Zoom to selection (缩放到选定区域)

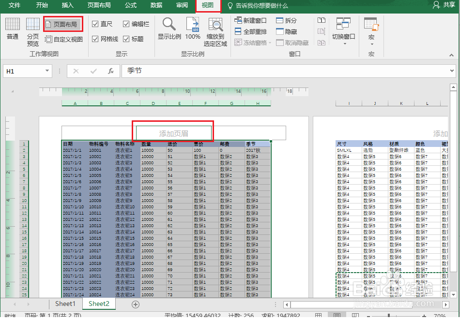[215, 31]
